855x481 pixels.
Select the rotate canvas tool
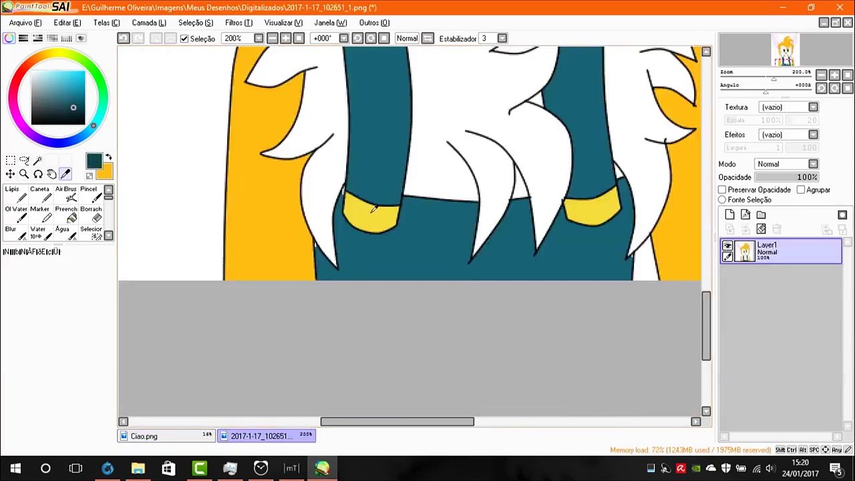37,174
